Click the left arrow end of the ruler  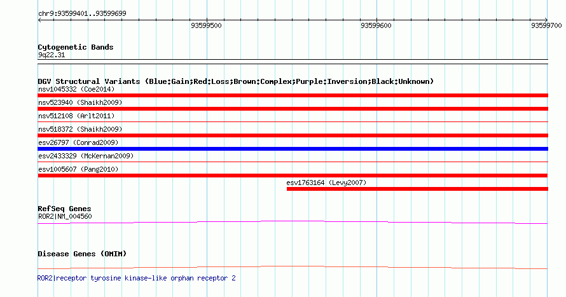point(39,20)
